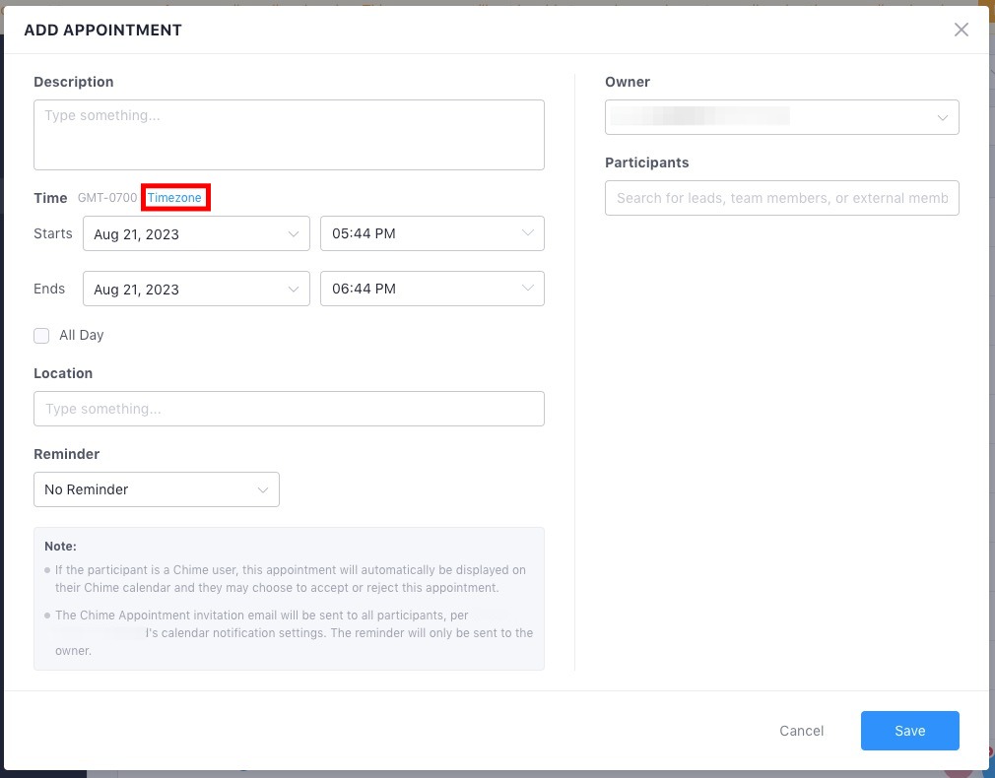
Task: Click the chevron arrow in the Starts time field
Action: pos(527,234)
